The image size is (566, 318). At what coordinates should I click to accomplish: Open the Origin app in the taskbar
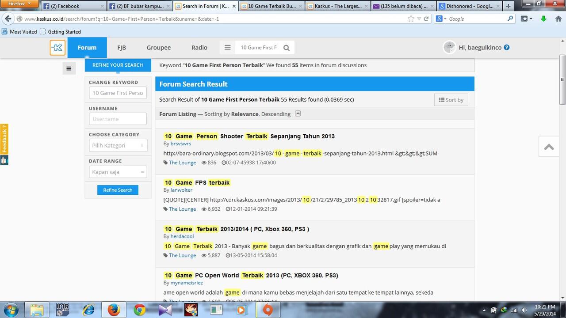[268, 310]
